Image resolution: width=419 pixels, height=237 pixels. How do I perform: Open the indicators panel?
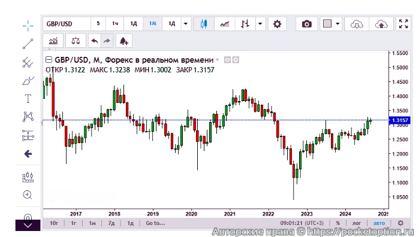[53, 41]
